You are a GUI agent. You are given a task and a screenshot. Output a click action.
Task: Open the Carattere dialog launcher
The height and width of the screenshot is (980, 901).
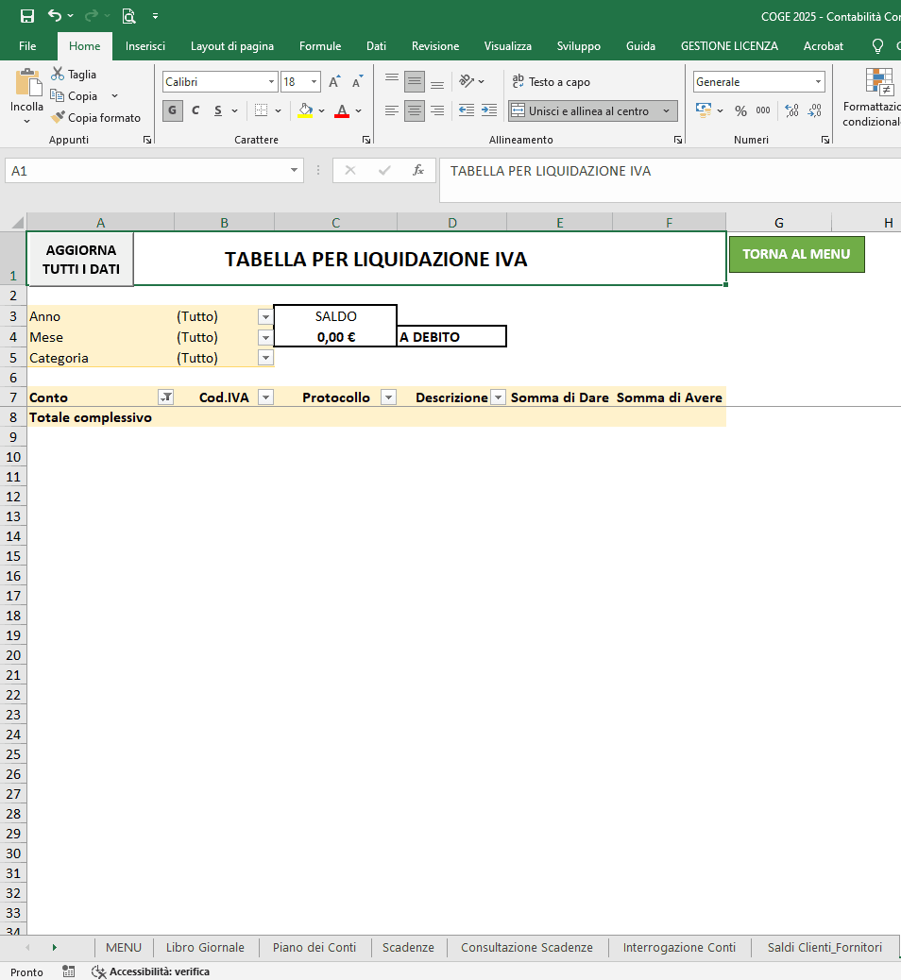coord(366,140)
